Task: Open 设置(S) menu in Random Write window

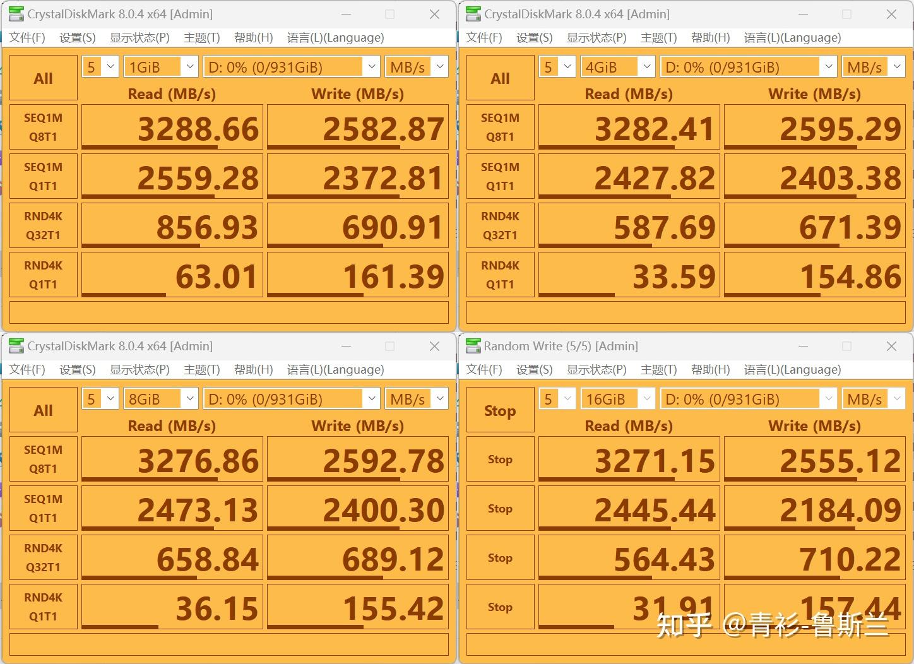Action: 535,370
